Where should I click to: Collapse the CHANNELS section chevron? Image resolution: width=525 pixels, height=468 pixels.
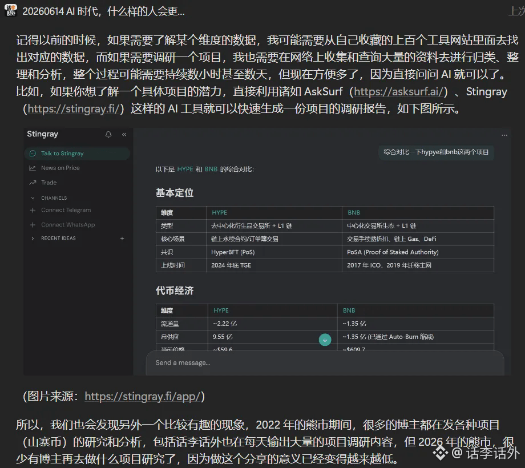point(33,198)
